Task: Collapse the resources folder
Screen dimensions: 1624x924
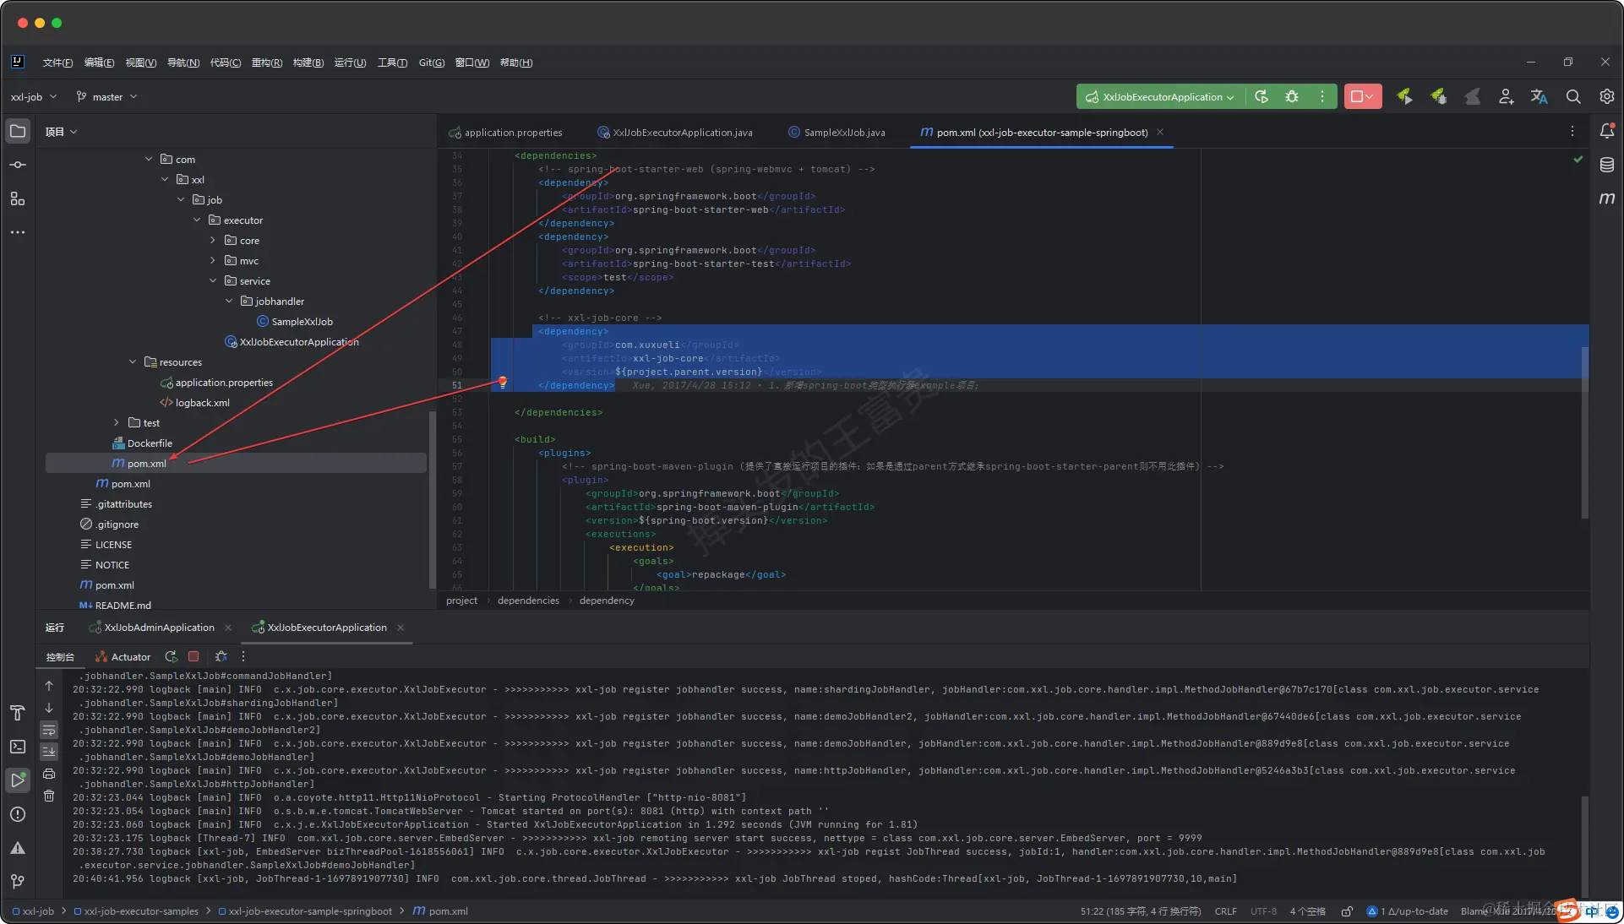Action: click(x=133, y=362)
